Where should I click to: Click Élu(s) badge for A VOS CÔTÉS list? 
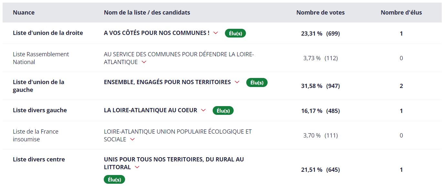[x=235, y=33]
